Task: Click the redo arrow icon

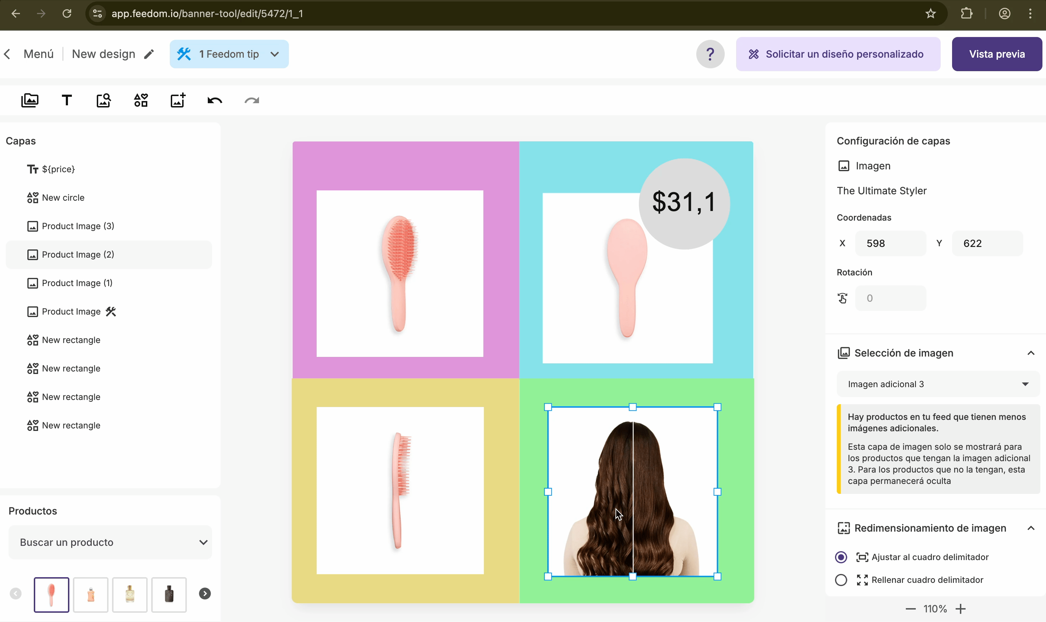Action: coord(252,101)
